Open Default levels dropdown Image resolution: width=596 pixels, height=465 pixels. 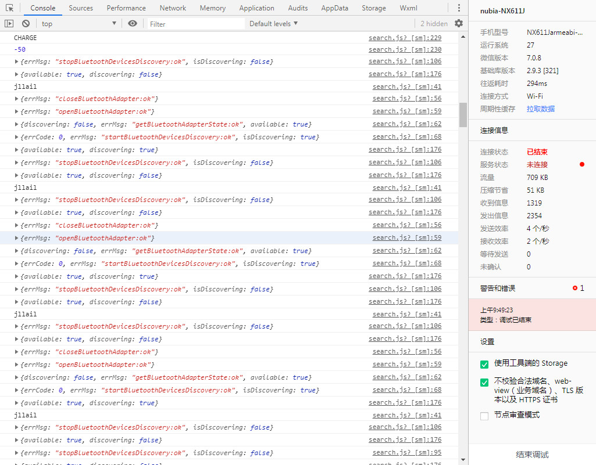point(273,24)
